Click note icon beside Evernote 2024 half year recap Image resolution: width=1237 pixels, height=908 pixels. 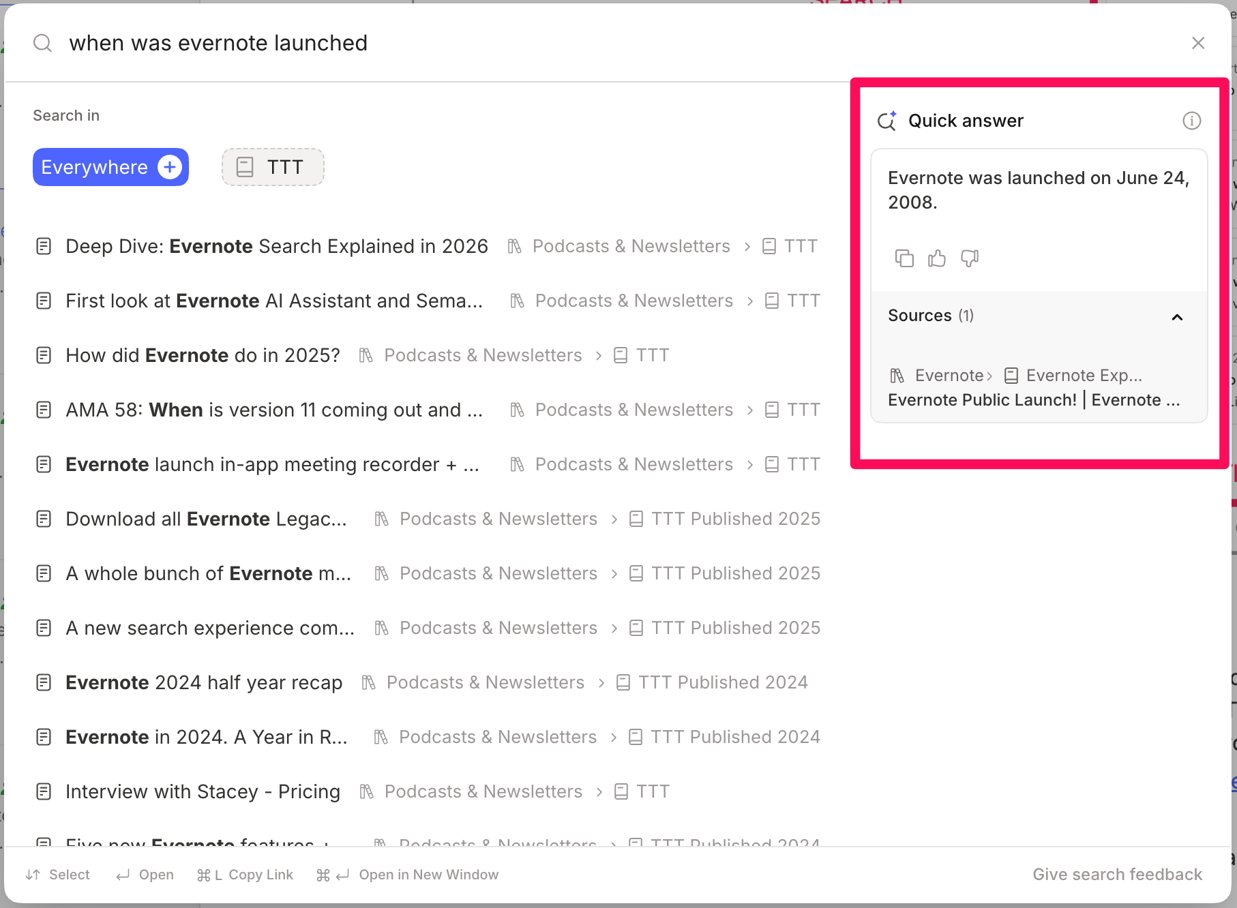point(44,682)
